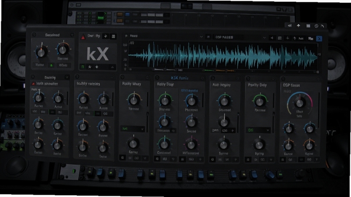Click the first square icon at the Rality Masy panel bottom
The width and height of the screenshot is (351, 197).
point(122,158)
